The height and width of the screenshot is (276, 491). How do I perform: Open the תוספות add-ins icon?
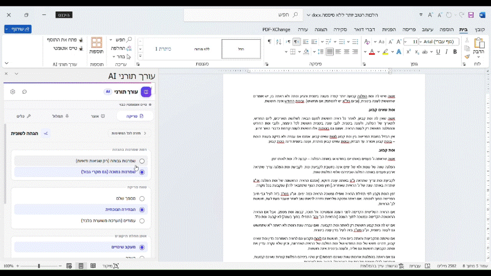pyautogui.click(x=97, y=45)
